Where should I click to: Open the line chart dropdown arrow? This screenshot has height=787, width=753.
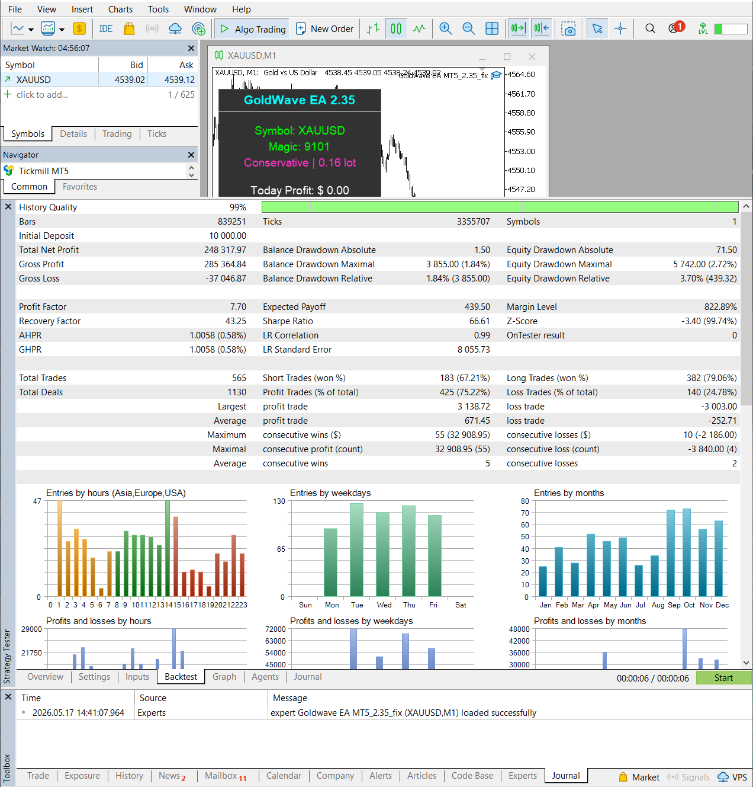(31, 29)
